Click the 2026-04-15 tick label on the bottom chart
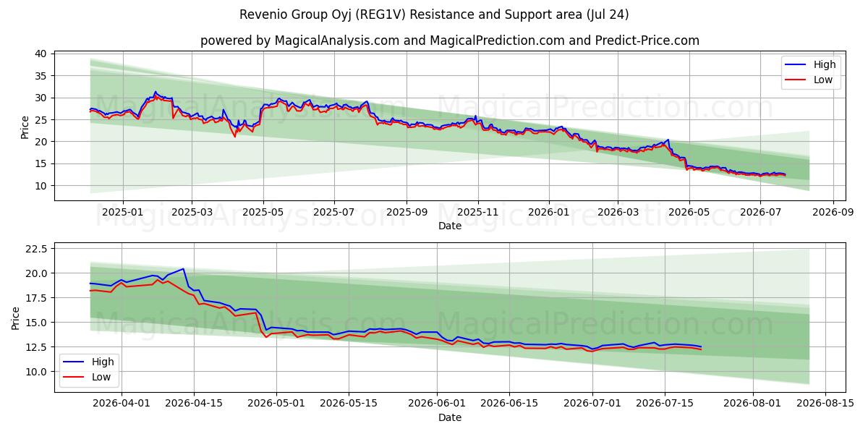868x434 pixels. (194, 404)
